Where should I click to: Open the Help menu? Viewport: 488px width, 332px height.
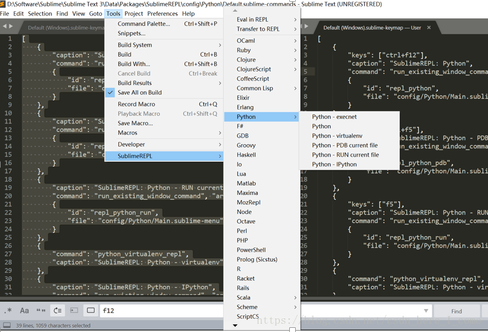click(x=188, y=14)
